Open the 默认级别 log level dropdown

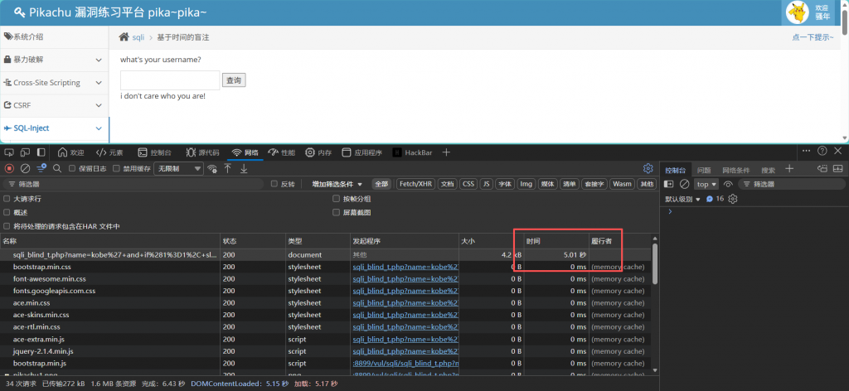[682, 199]
